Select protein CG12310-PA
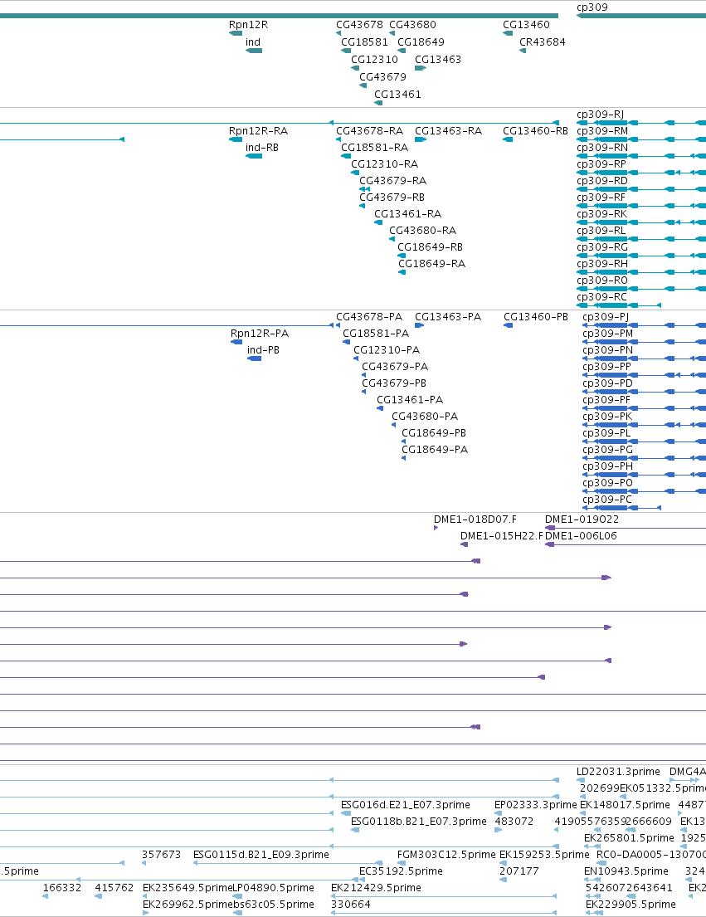The image size is (706, 917). point(387,349)
